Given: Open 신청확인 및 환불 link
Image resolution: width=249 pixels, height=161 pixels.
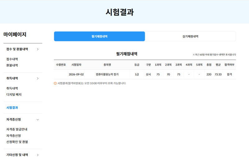Looking at the screenshot, I should tap(17, 142).
